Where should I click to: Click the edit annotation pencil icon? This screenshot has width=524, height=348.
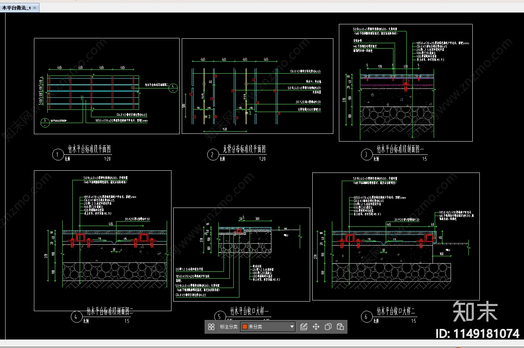[x=304, y=327]
